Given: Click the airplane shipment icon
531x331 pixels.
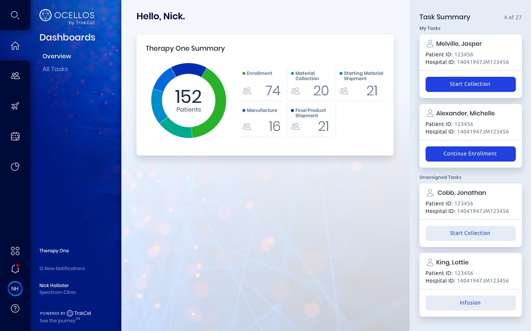Looking at the screenshot, I should [x=15, y=106].
